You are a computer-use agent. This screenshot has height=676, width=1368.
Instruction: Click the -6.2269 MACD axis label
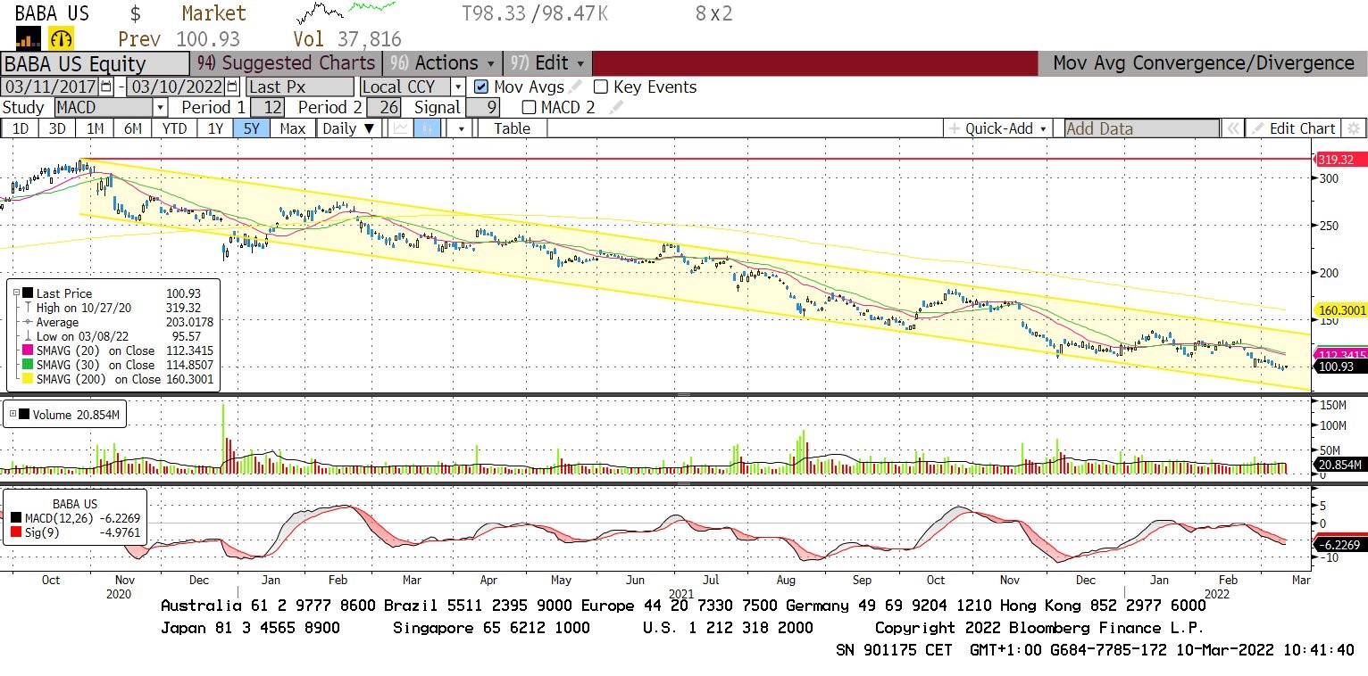tap(1339, 543)
